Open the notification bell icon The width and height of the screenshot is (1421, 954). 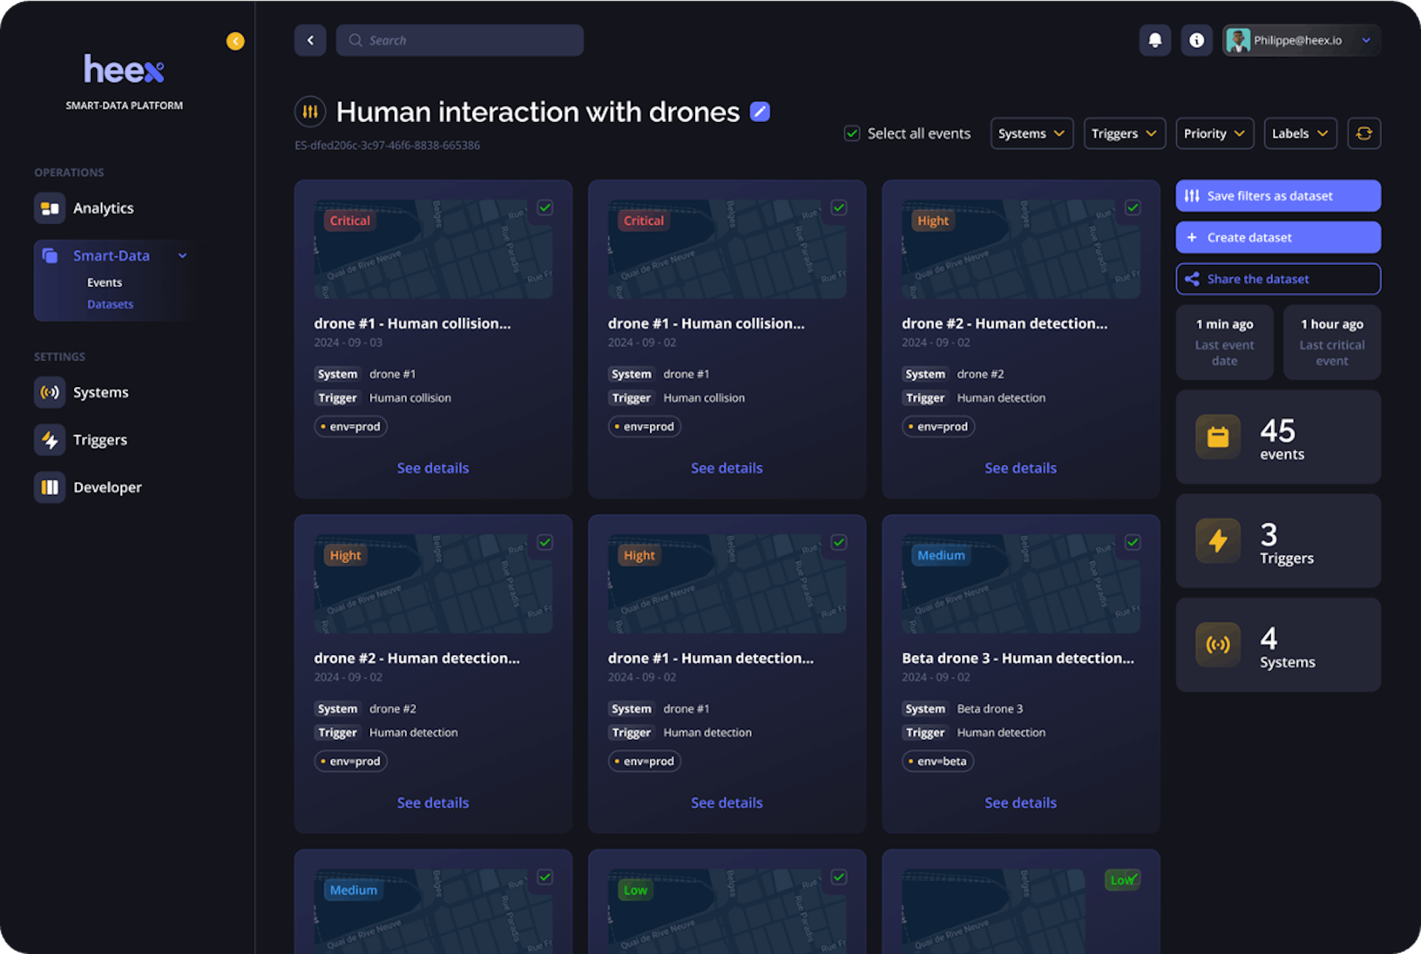(x=1155, y=40)
